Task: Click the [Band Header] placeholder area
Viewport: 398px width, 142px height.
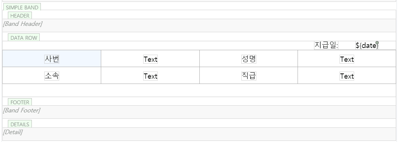Action: coord(199,25)
